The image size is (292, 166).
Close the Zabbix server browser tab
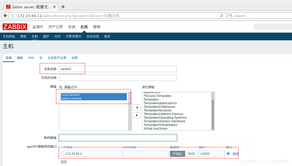click(54, 7)
